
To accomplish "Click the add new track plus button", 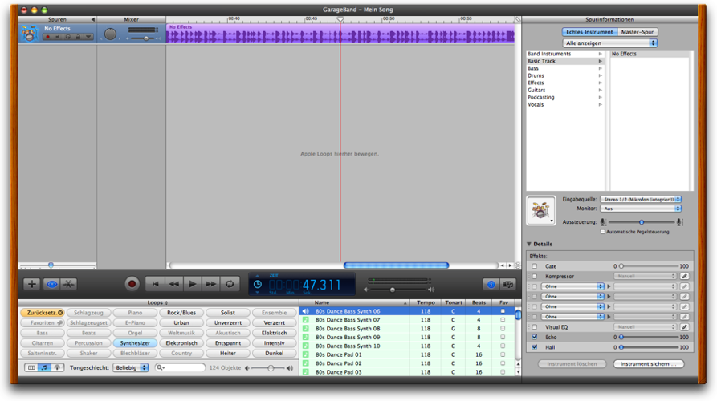I will (31, 284).
